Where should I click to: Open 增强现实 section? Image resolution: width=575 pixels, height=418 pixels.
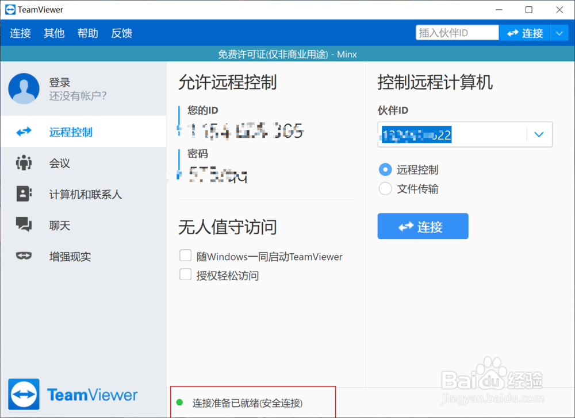(83, 256)
